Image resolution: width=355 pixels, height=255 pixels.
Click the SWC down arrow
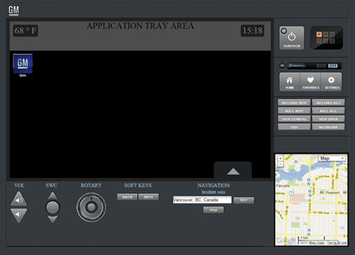[x=53, y=219]
